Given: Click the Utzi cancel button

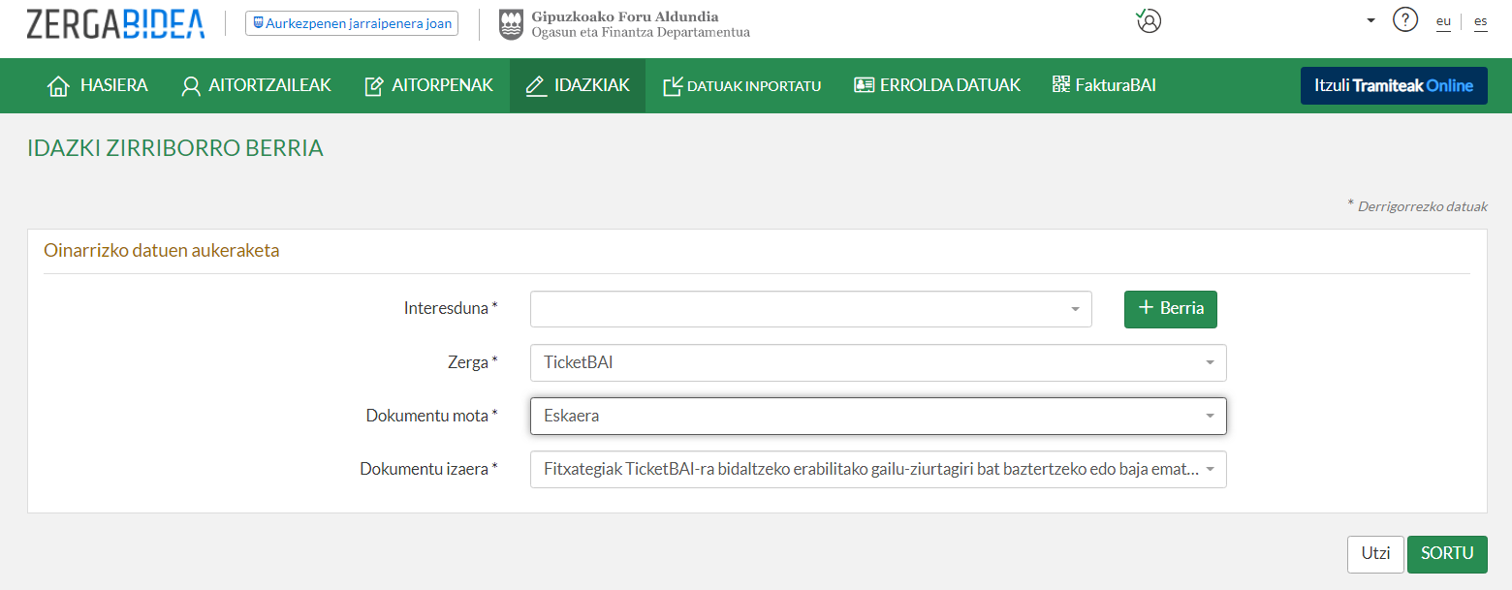Looking at the screenshot, I should (x=1374, y=553).
